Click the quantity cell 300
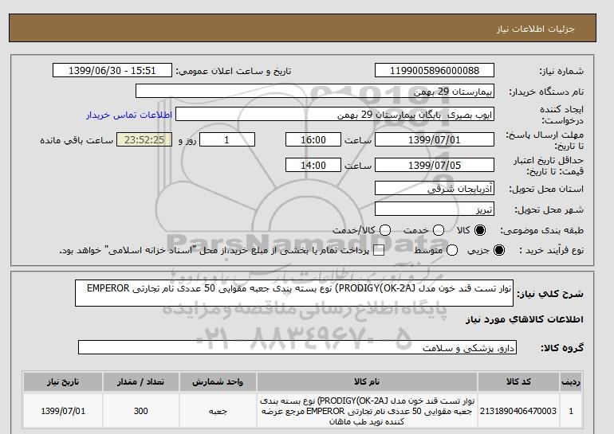614x434 pixels. pyautogui.click(x=141, y=411)
